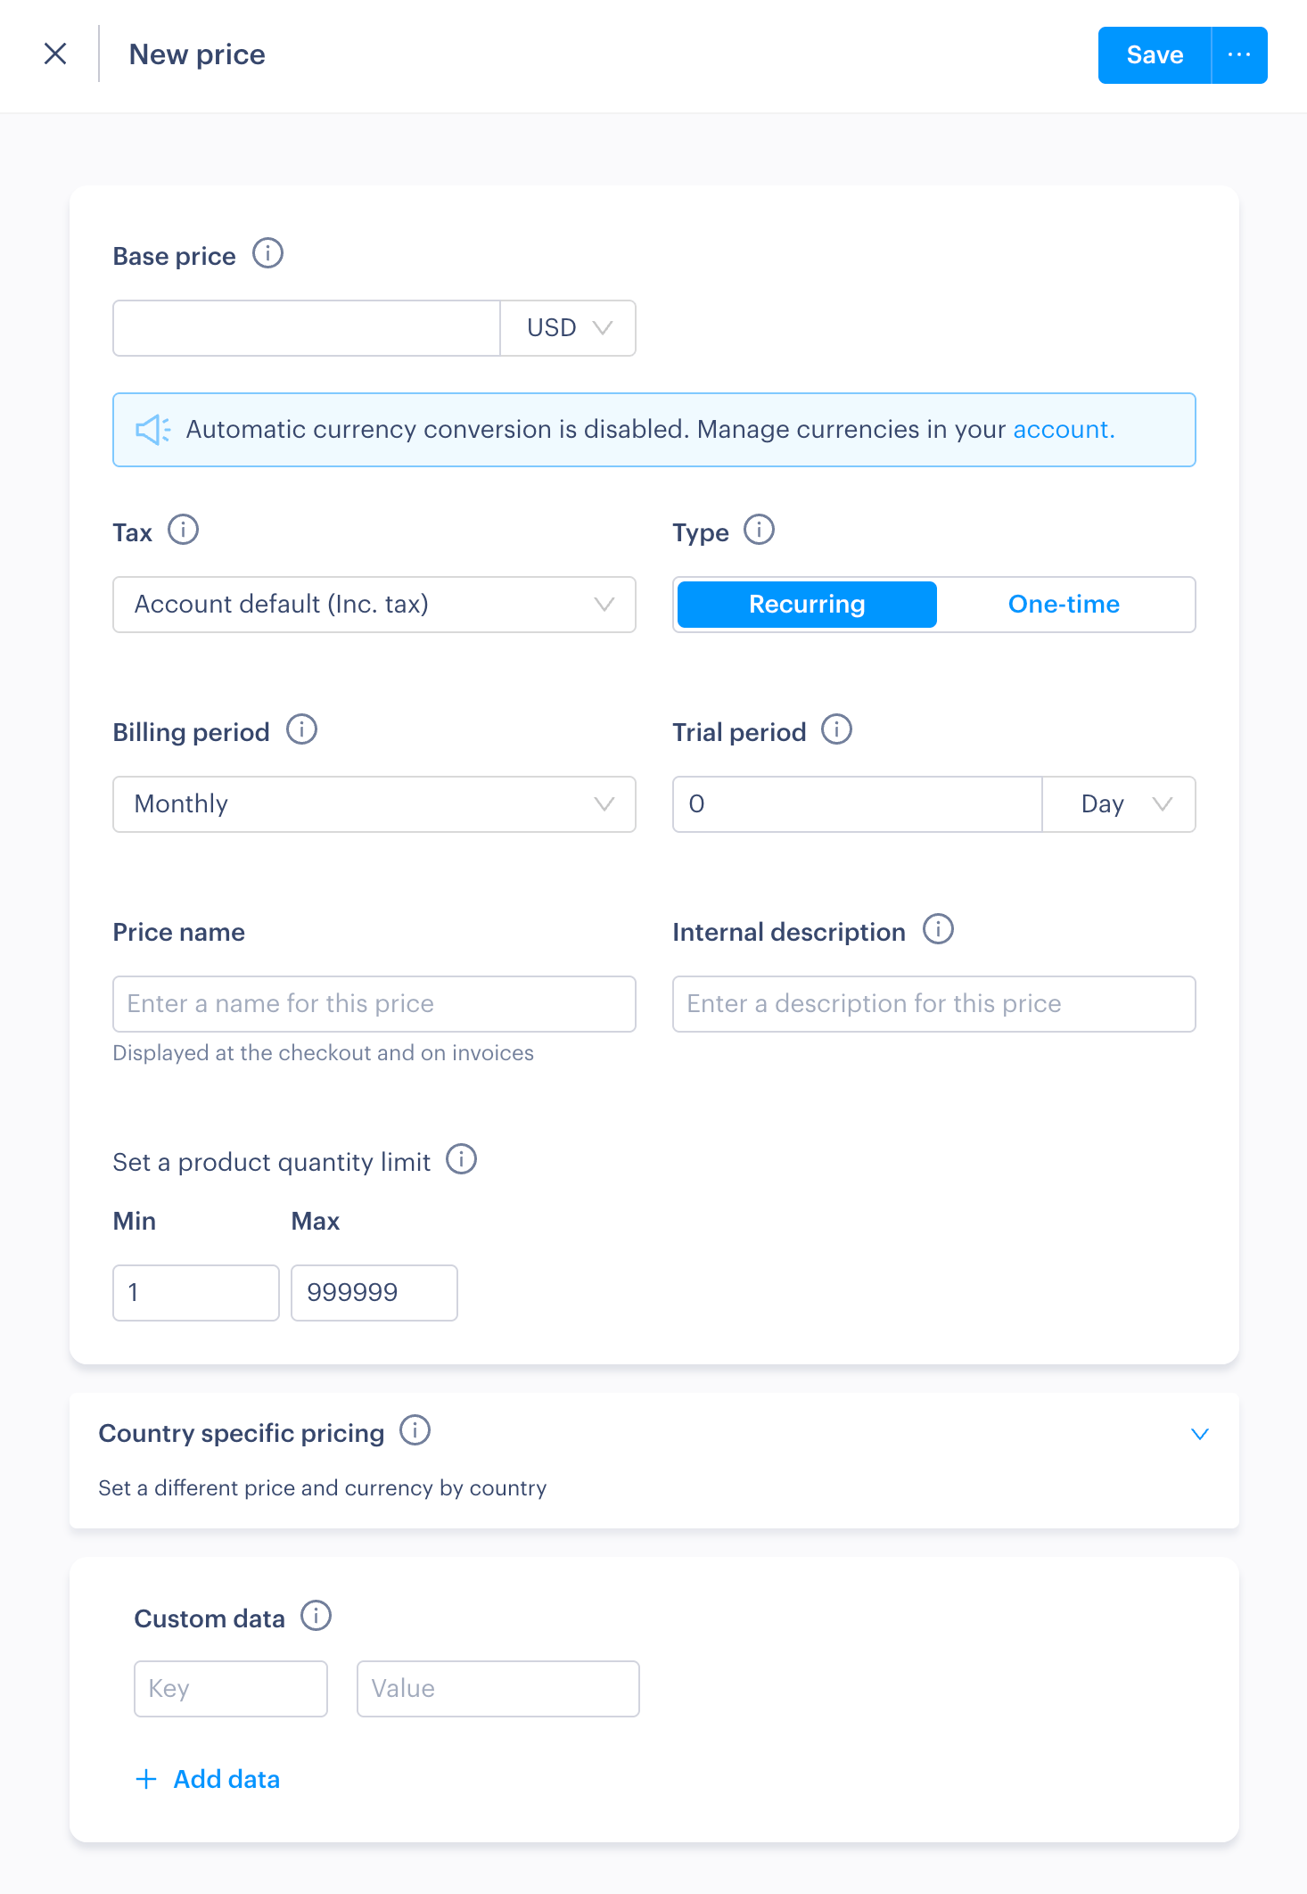Click the Trial period info icon
Image resolution: width=1307 pixels, height=1894 pixels.
click(x=837, y=730)
